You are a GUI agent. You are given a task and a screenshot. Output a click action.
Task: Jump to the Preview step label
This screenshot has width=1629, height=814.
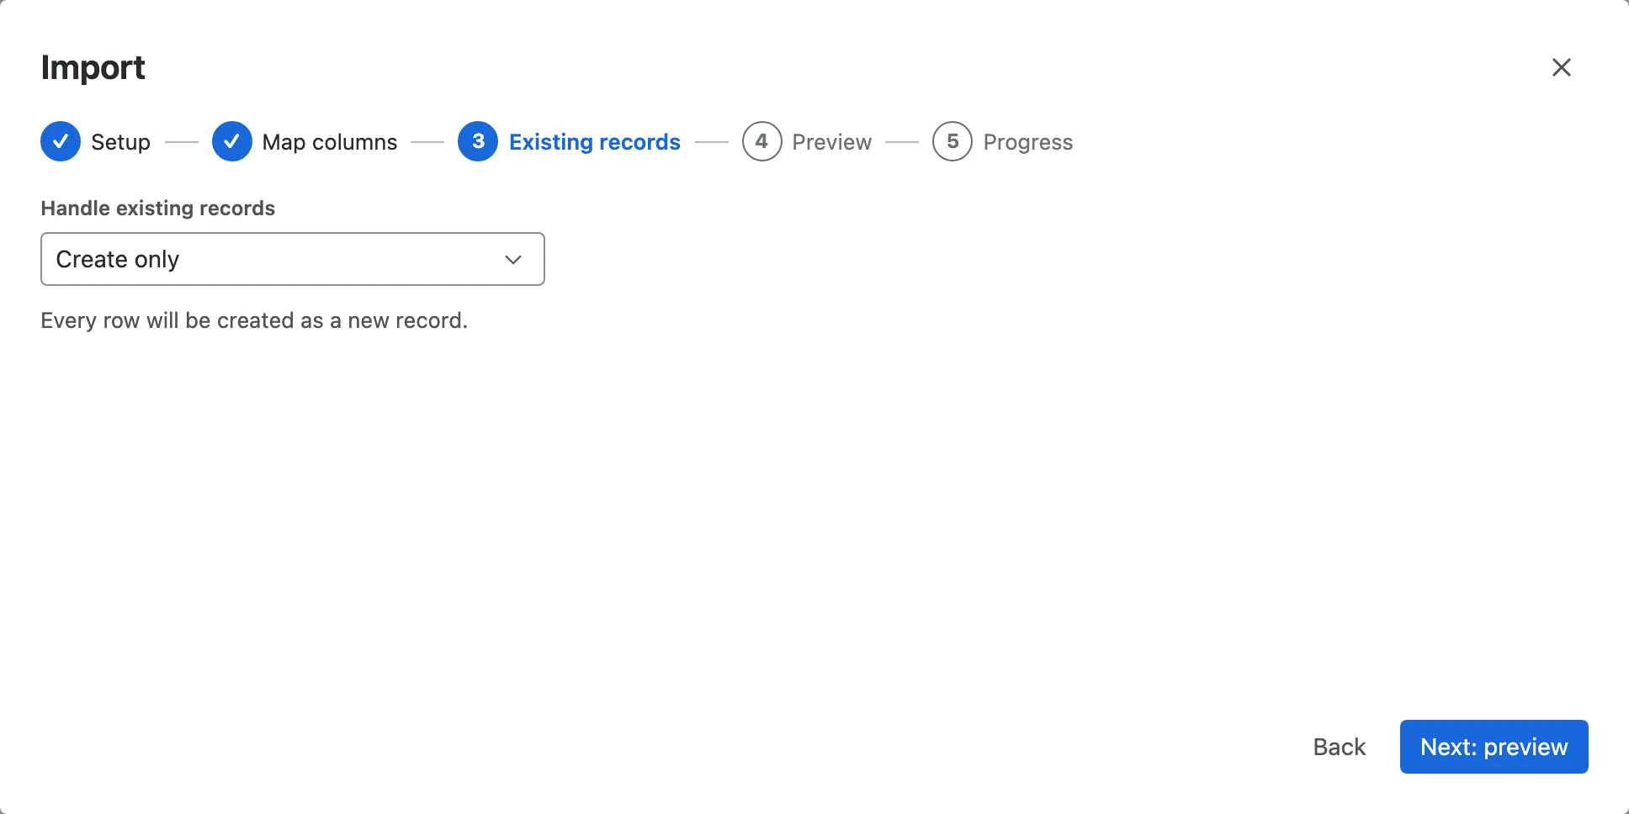pos(832,142)
